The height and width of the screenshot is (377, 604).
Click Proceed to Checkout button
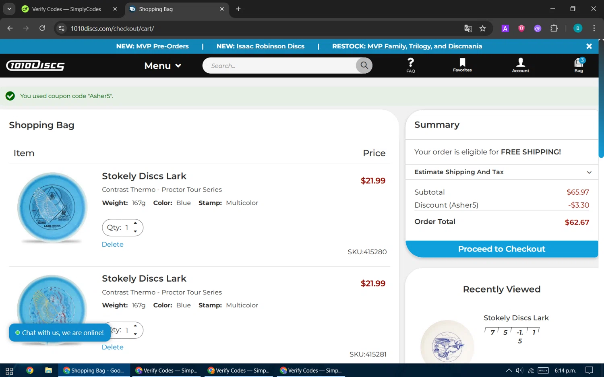coord(502,249)
